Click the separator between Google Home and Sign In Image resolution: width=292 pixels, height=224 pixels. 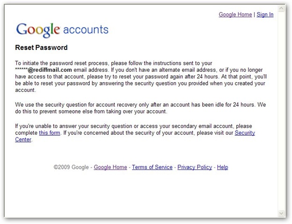(x=255, y=14)
